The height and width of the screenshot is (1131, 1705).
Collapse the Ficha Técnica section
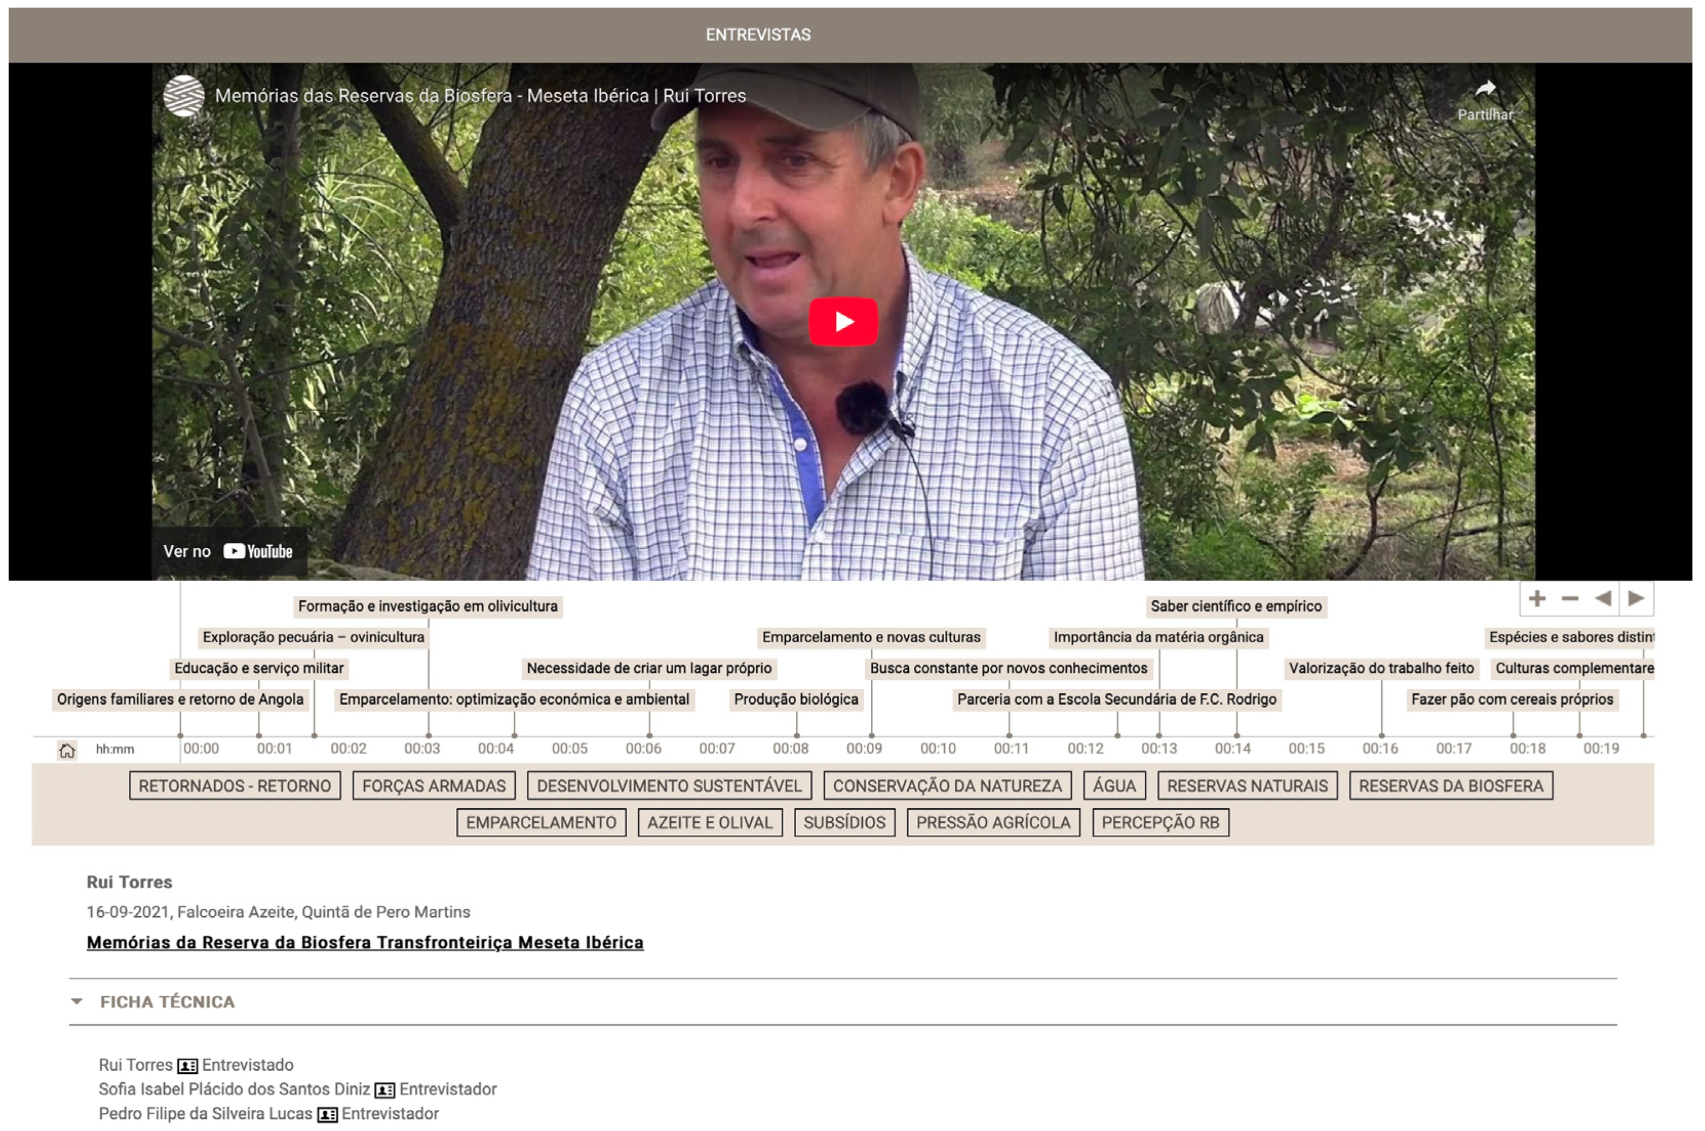pos(77,1002)
